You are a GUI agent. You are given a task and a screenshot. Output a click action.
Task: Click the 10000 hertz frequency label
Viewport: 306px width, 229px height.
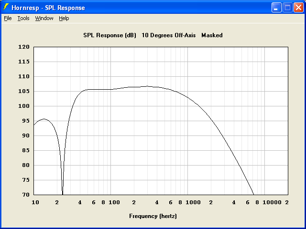tap(272, 202)
